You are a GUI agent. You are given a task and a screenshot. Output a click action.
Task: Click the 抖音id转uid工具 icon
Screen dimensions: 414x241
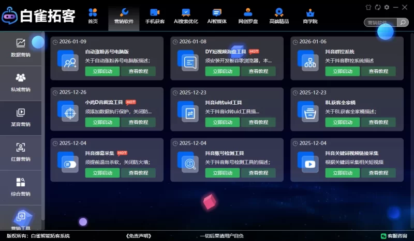click(188, 111)
